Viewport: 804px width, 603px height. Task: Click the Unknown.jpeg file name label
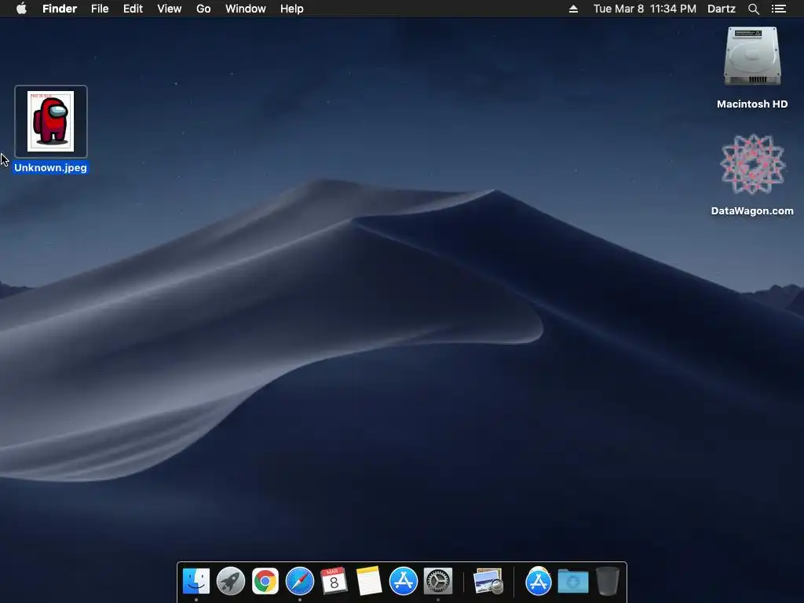(51, 168)
